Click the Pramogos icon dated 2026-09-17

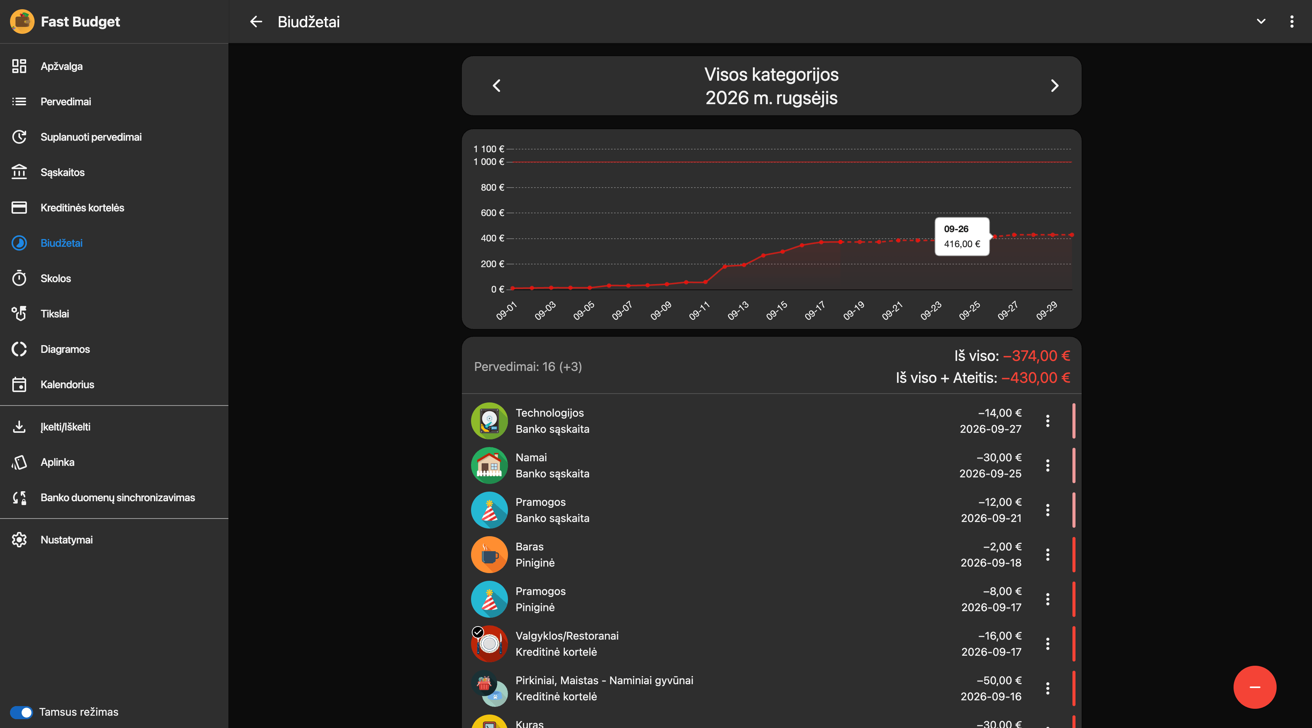[x=489, y=599]
